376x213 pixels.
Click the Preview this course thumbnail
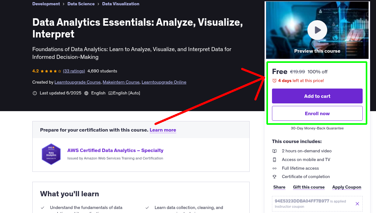(317, 30)
